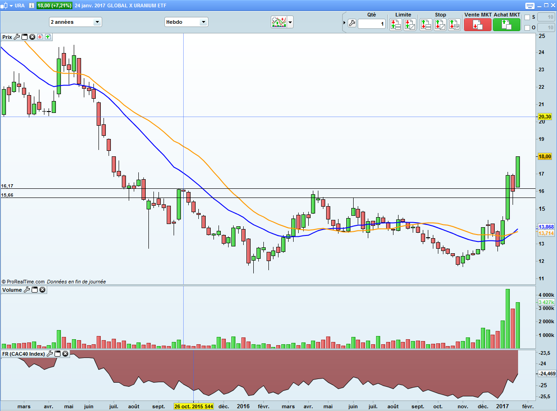557x411 pixels.
Task: Click the first Limite order icon
Action: point(396,25)
